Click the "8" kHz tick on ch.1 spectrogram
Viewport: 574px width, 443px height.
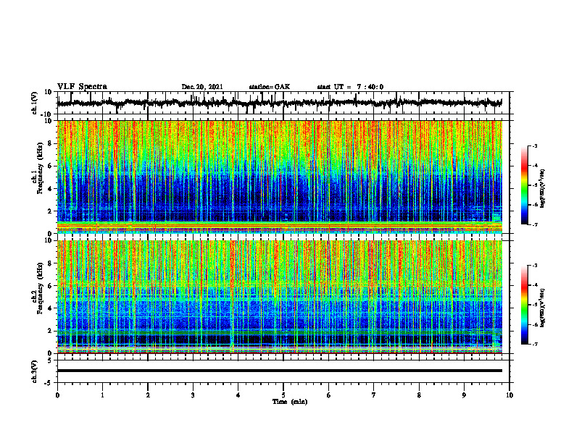50,143
